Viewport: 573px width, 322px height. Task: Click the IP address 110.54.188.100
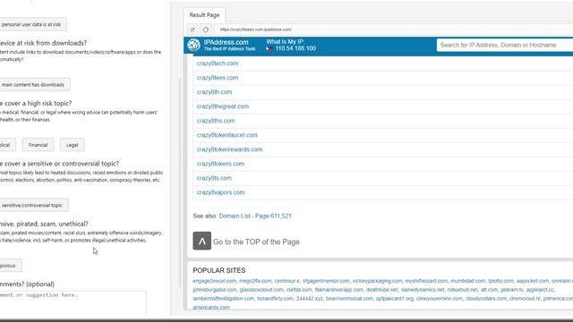click(x=295, y=48)
